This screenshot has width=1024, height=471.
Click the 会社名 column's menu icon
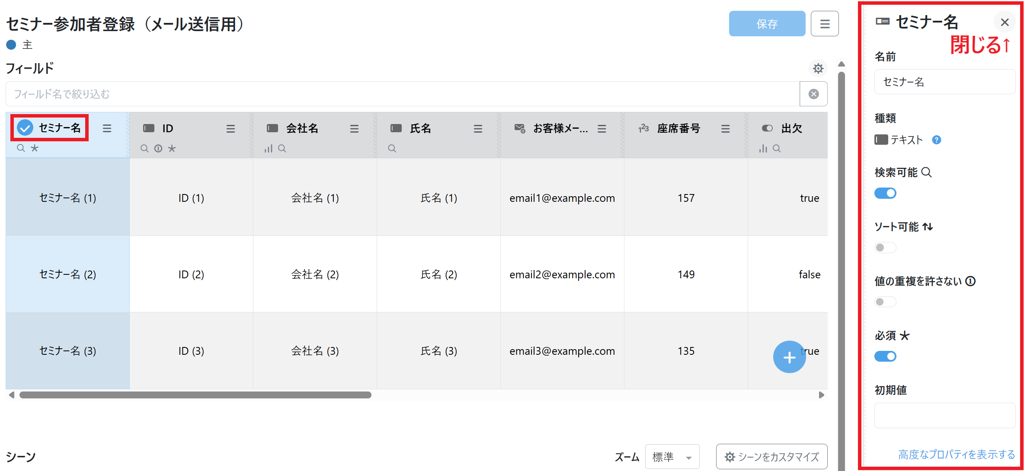[x=354, y=128]
